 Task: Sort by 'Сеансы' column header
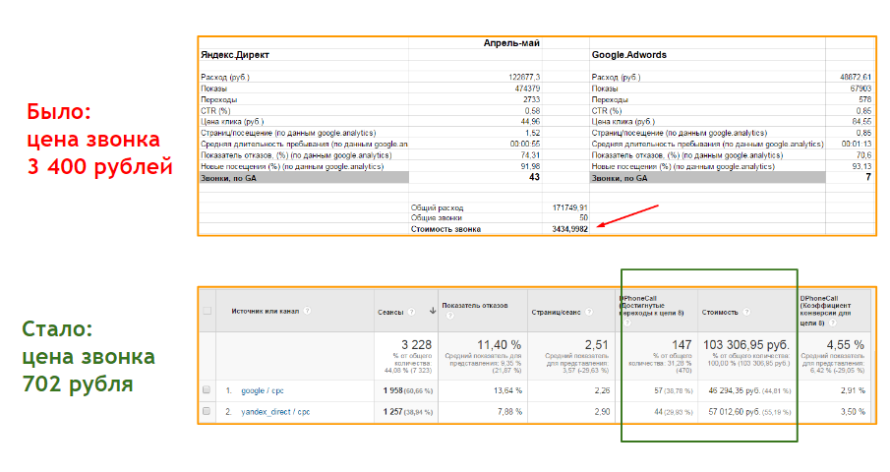(x=390, y=312)
